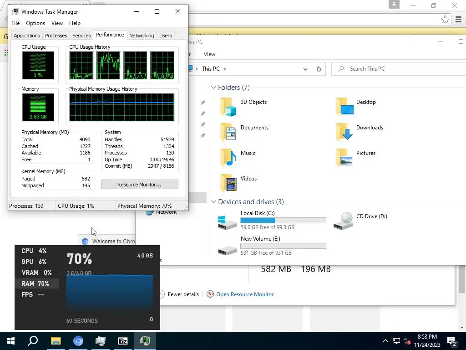
Task: Switch to the Services tab
Action: [x=81, y=36]
